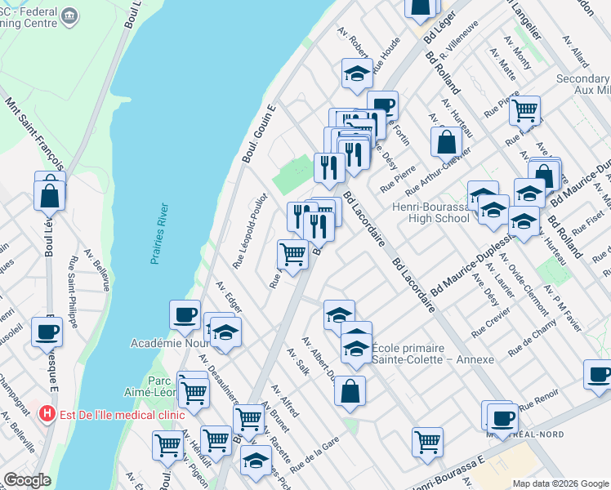The width and height of the screenshot is (611, 490).
Task: Select the Av. P M Favier street label
Action: [x=563, y=309]
